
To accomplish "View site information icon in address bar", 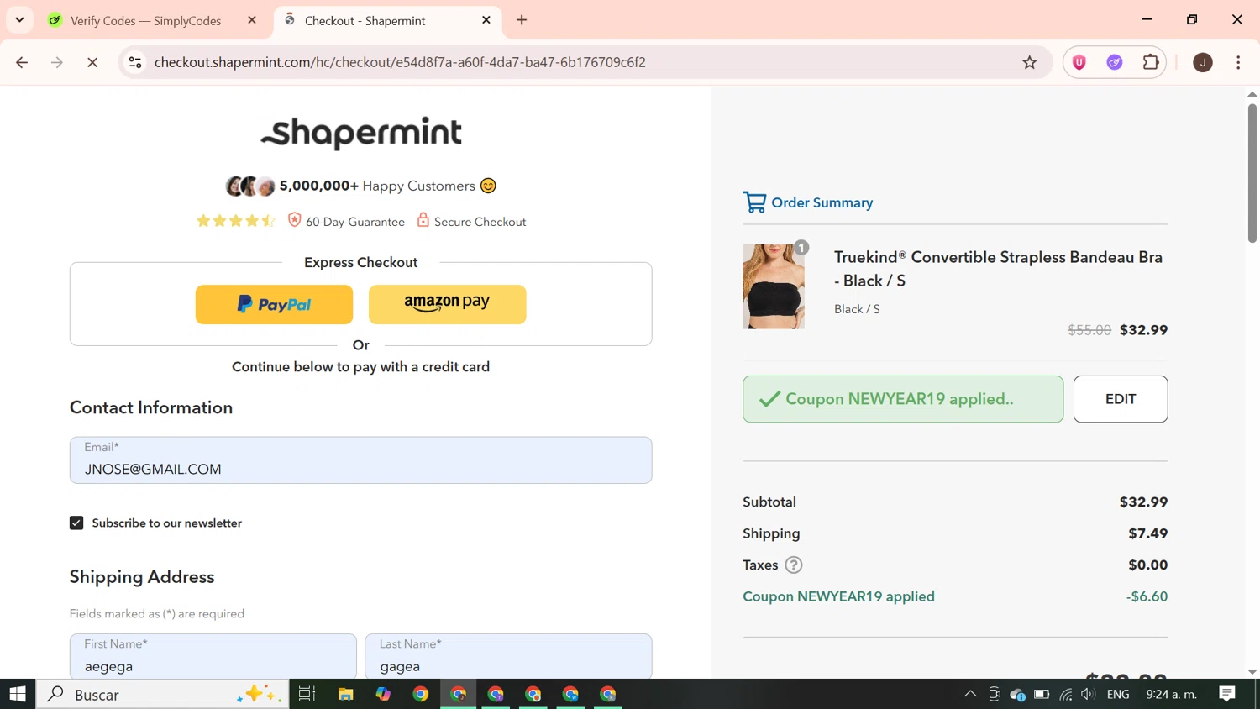I will [x=135, y=62].
